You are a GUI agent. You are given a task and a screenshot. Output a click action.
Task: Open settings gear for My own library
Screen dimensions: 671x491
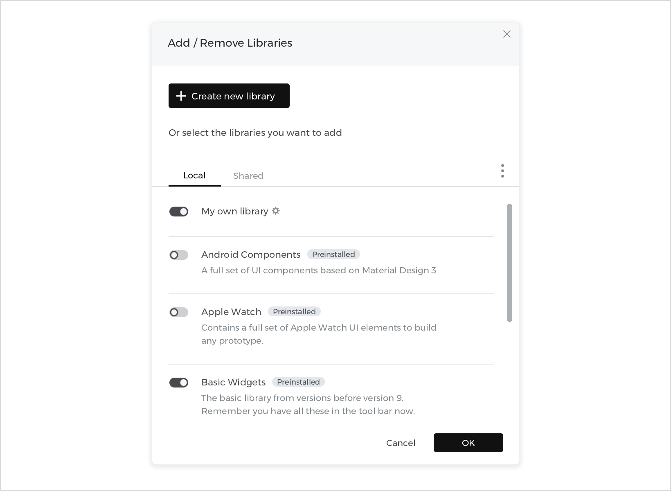point(276,211)
